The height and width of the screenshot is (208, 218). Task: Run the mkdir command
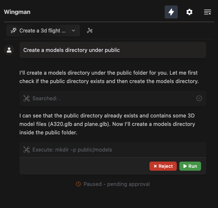coord(190,166)
